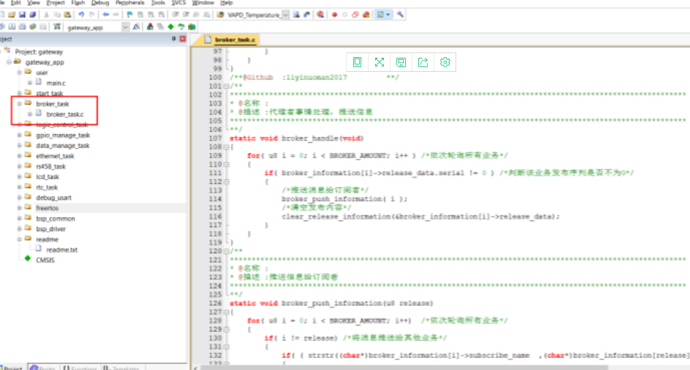The image size is (690, 370).
Task: Start the debug session with the magnifier icon
Action: pos(320,15)
